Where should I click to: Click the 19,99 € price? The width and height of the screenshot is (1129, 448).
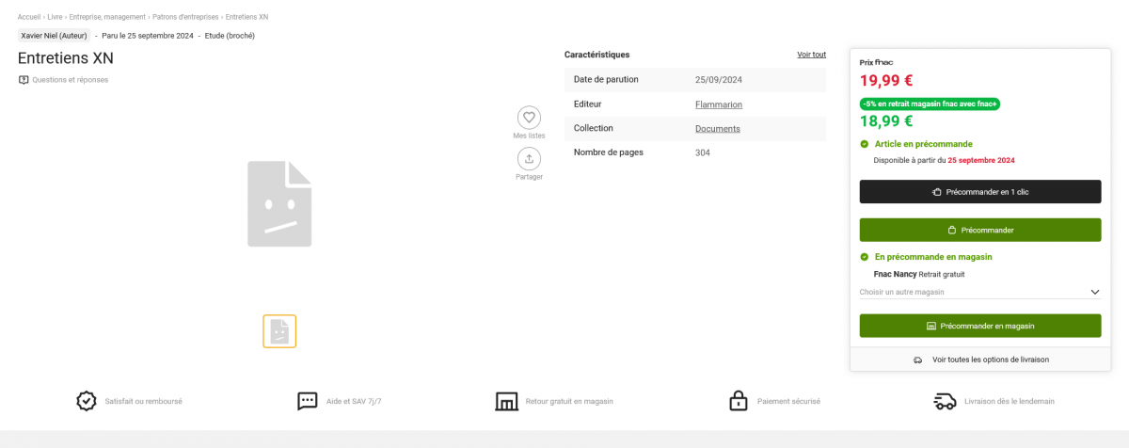click(886, 81)
